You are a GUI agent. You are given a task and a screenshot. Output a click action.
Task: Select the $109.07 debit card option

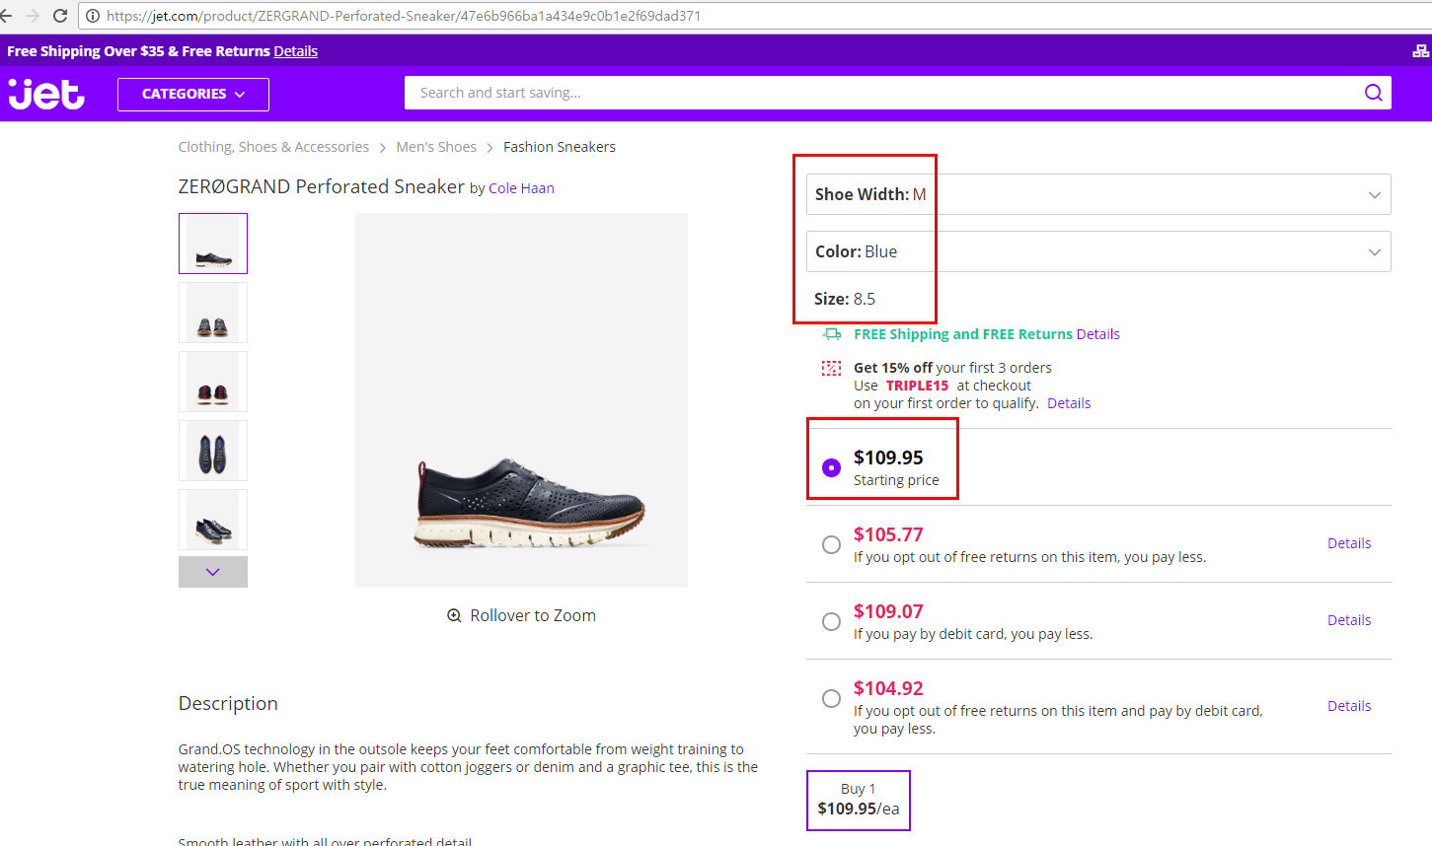click(831, 621)
